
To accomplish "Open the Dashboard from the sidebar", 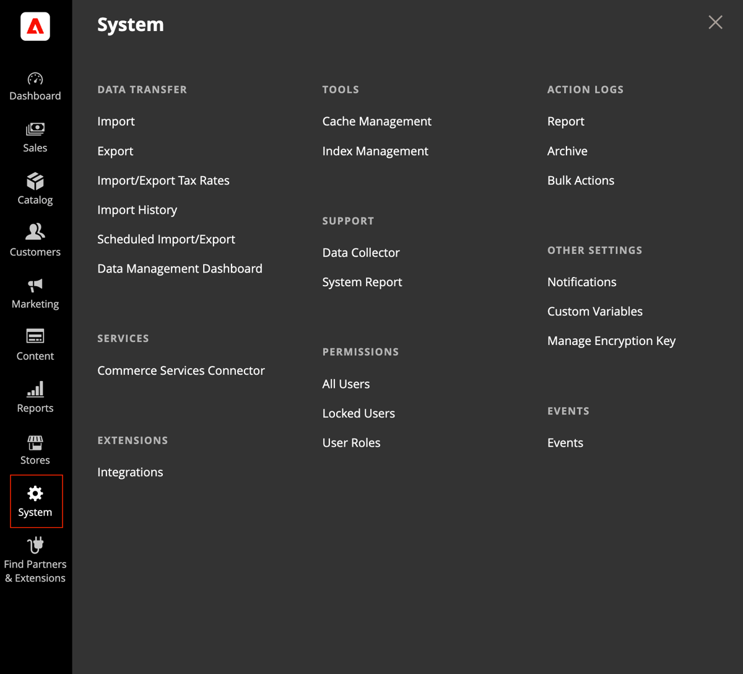I will tap(35, 87).
